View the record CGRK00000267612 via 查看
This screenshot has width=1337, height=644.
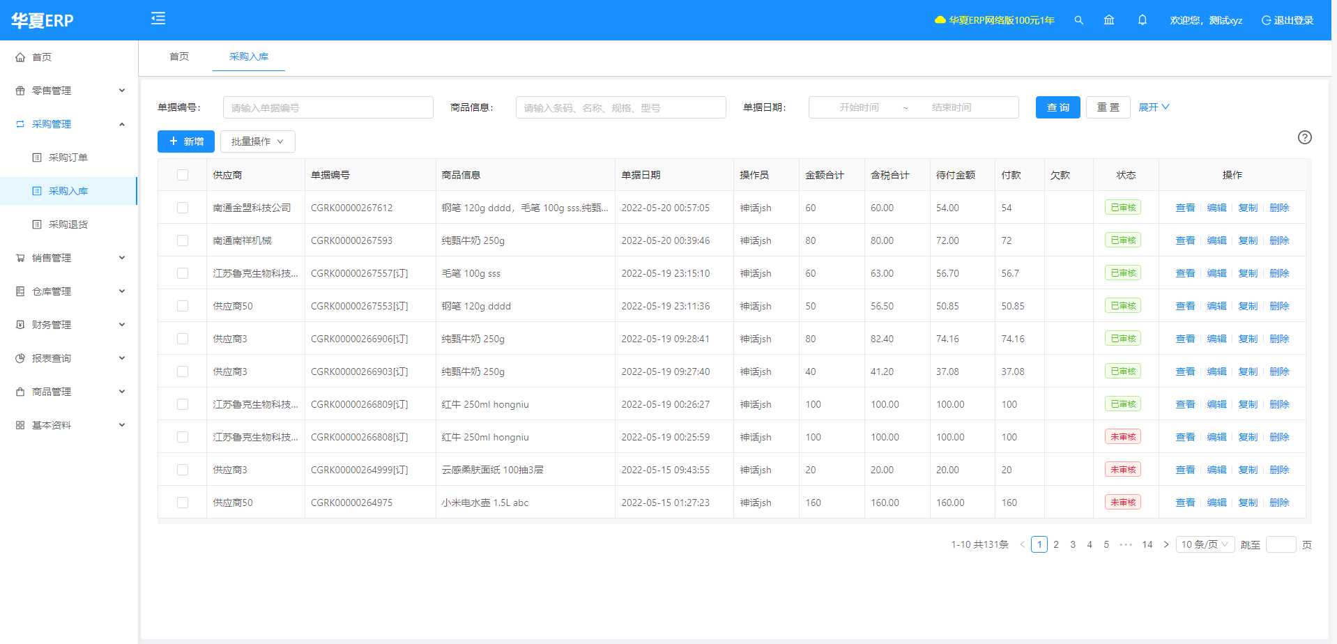(x=1185, y=208)
